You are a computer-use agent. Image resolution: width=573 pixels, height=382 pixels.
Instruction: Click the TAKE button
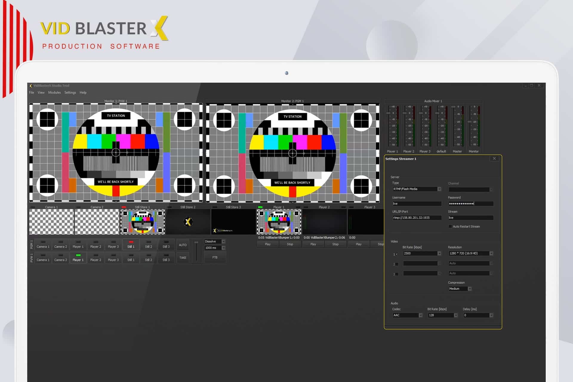click(x=183, y=258)
